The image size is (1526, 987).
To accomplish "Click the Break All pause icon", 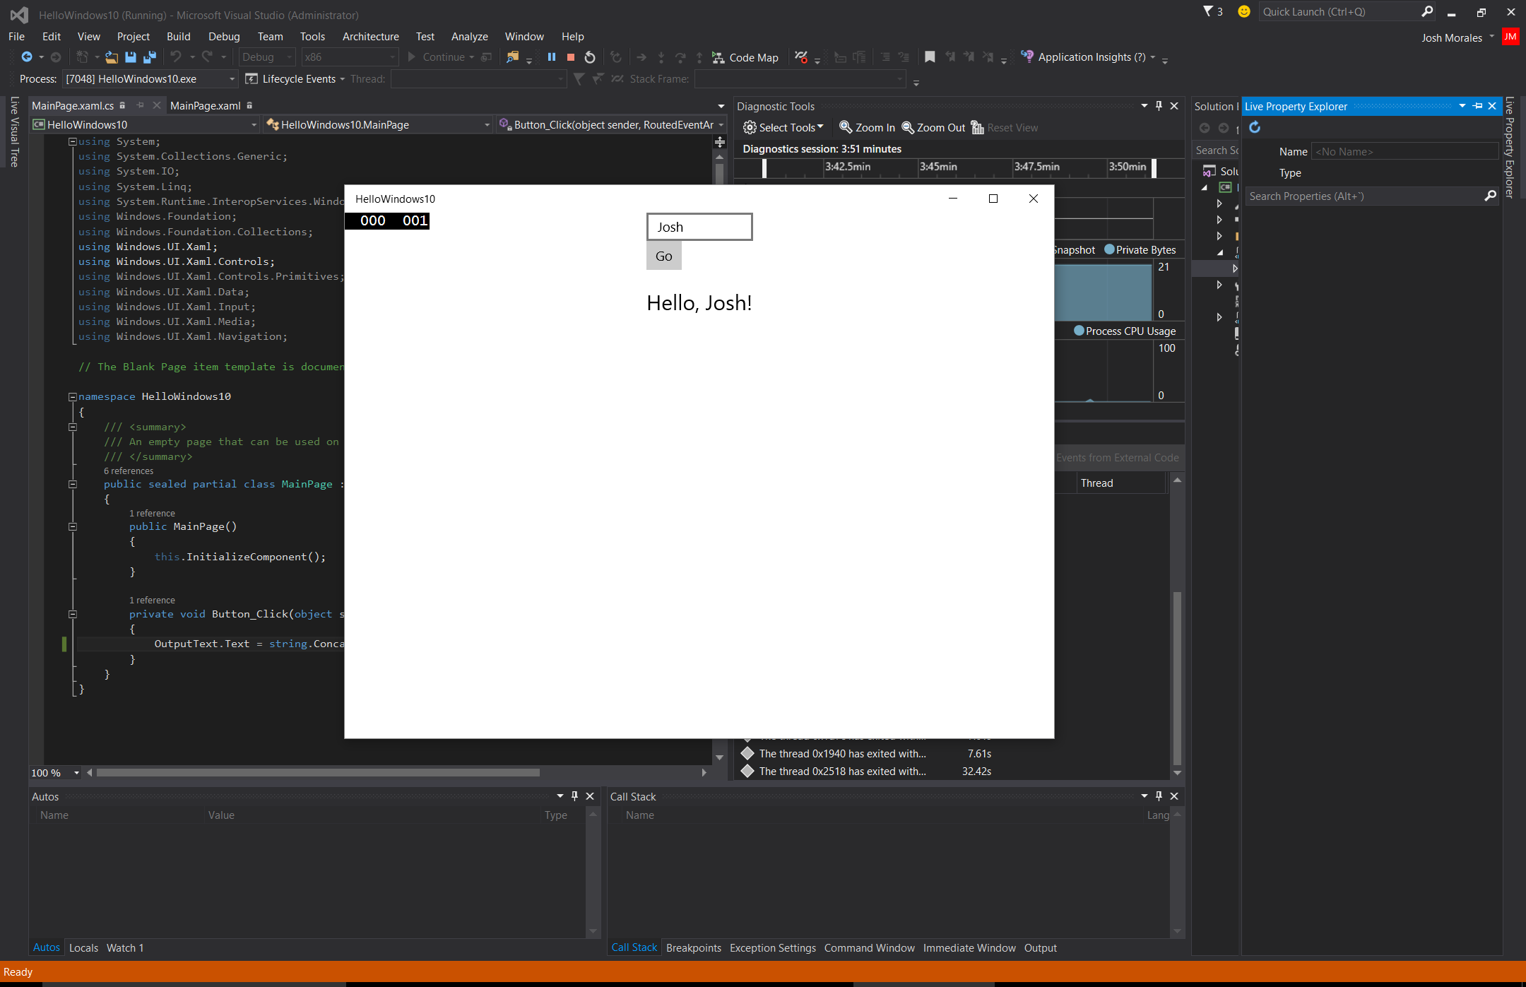I will click(551, 57).
